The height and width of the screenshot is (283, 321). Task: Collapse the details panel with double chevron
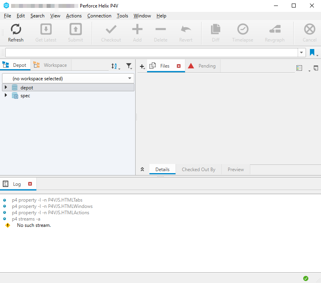(142, 170)
